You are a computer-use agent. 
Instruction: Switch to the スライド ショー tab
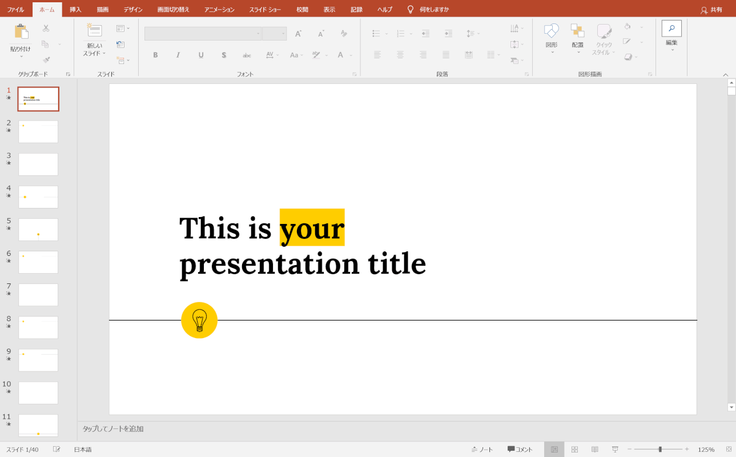[265, 10]
